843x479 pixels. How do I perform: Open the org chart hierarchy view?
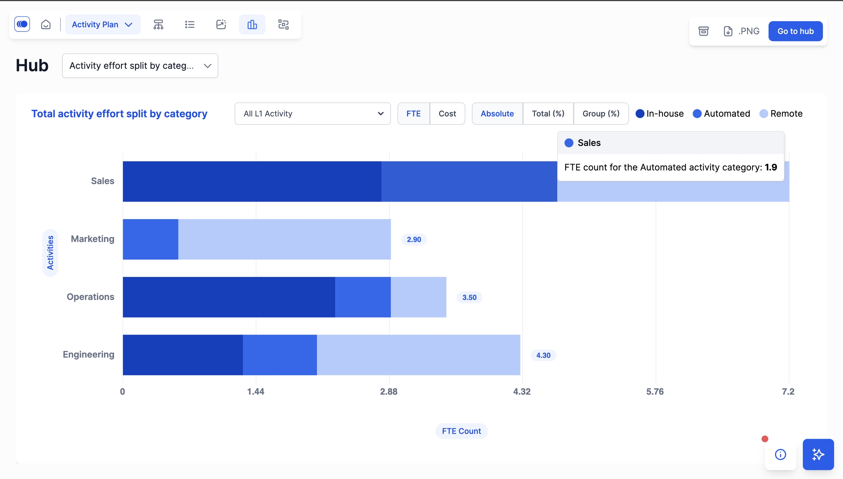click(158, 24)
